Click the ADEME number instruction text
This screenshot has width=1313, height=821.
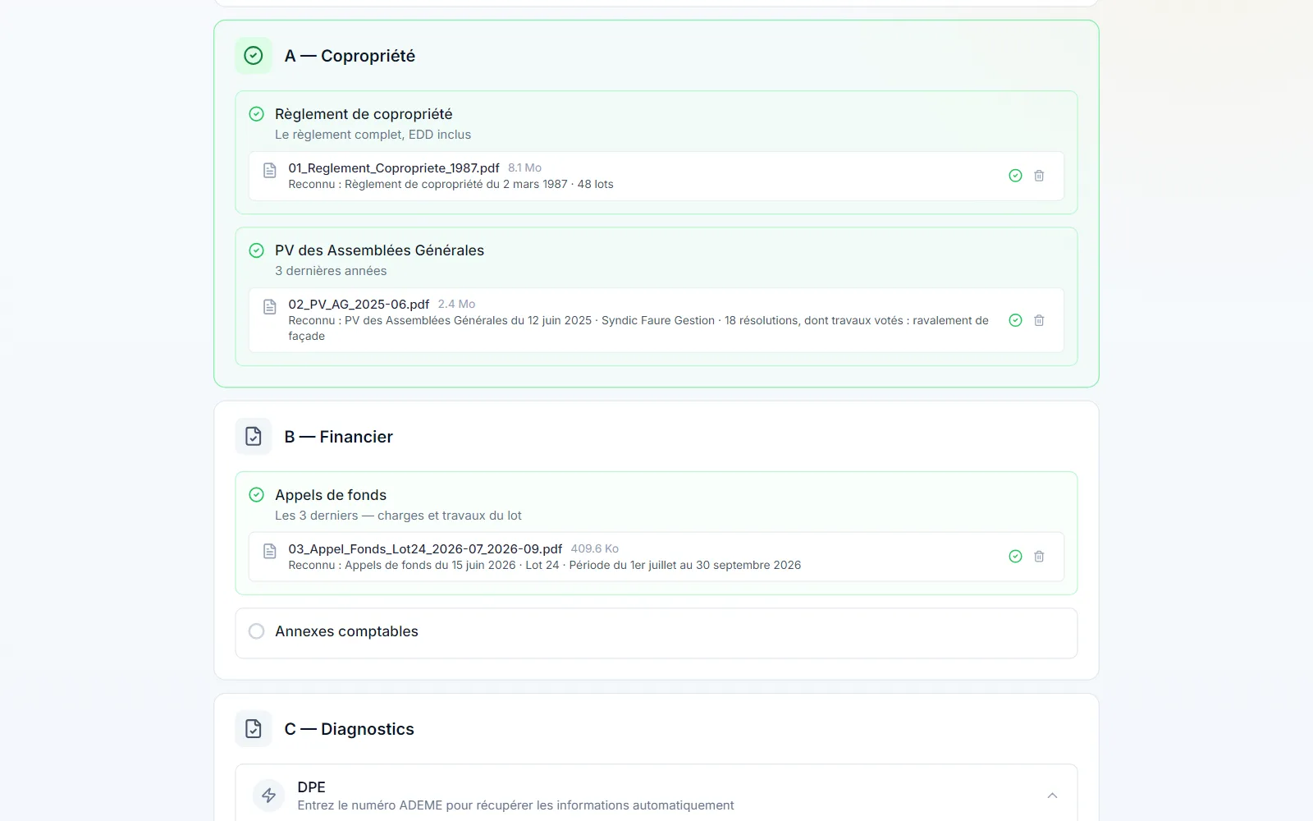[x=515, y=805]
